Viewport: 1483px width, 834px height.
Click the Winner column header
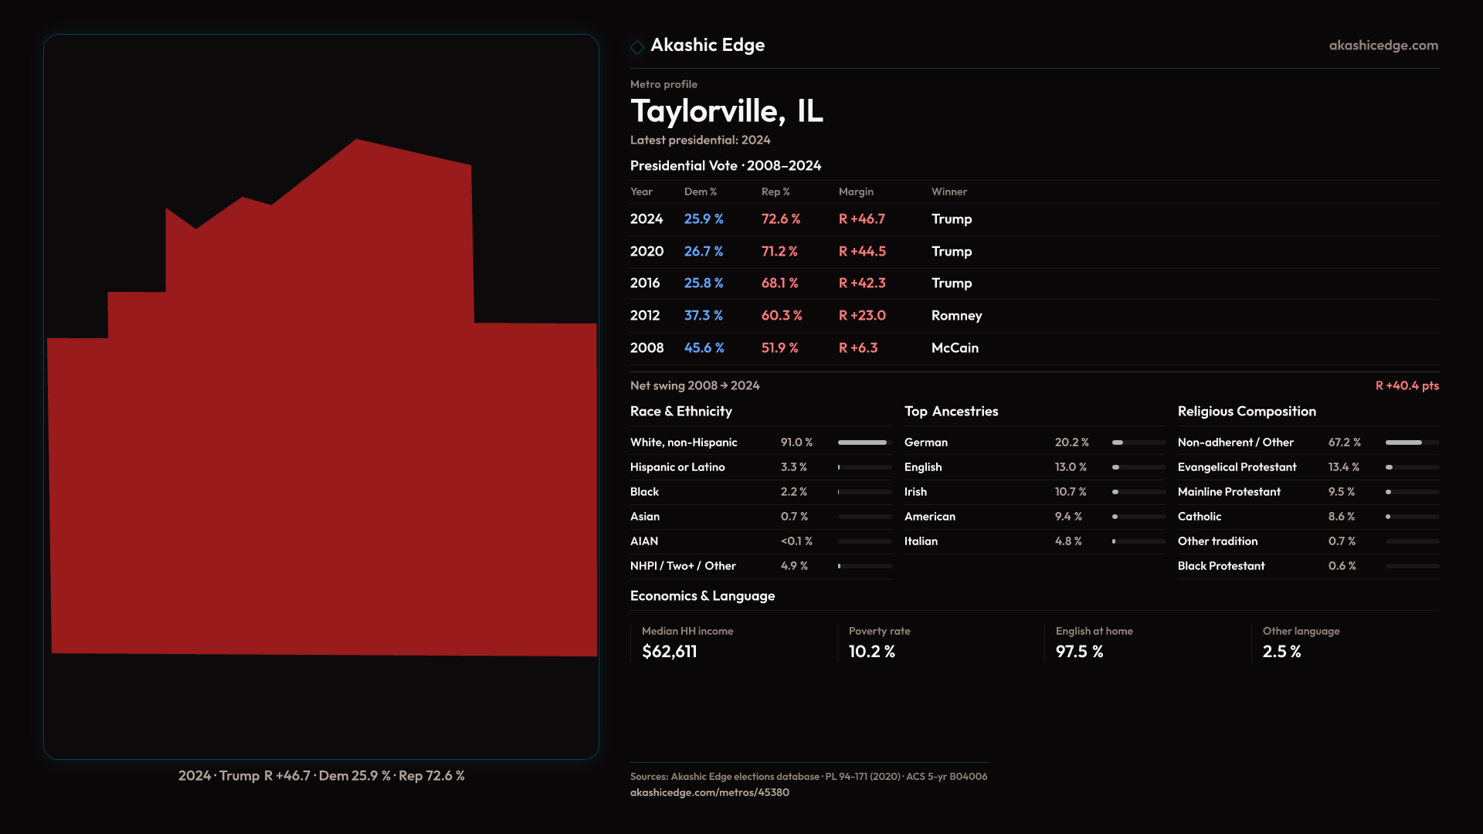coord(949,192)
